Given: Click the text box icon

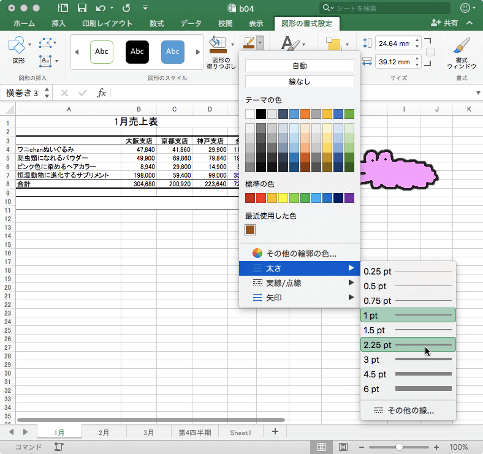Looking at the screenshot, I should [x=45, y=61].
